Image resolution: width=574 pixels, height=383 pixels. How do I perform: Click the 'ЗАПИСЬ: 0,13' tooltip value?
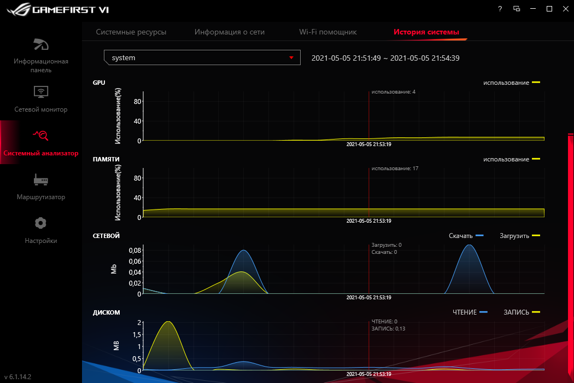click(388, 328)
